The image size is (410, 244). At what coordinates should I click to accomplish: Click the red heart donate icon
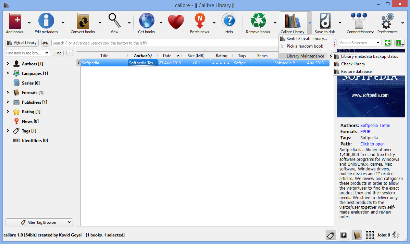click(x=176, y=22)
